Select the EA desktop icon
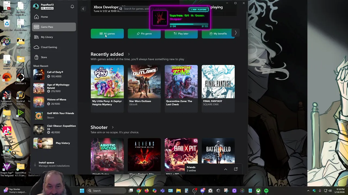Viewport: 348px width, 195px height. [x=7, y=79]
